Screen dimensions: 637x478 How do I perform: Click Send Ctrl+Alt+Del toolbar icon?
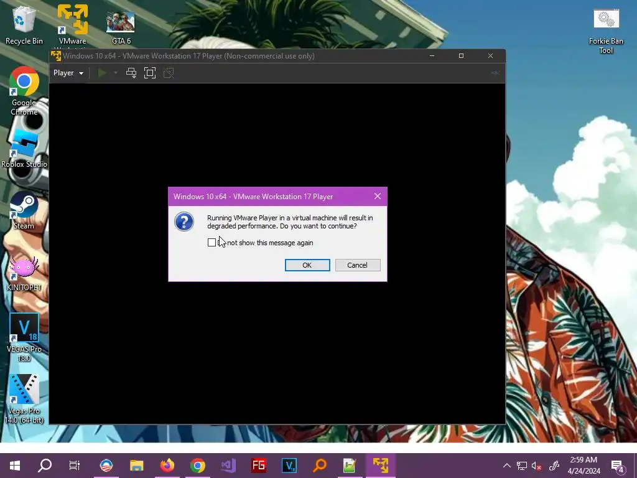[x=131, y=73]
